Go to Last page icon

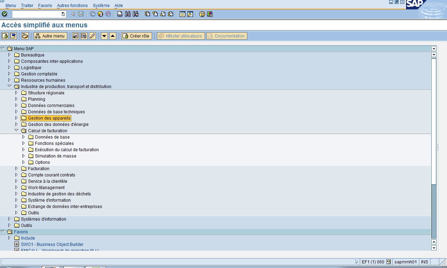point(171,14)
